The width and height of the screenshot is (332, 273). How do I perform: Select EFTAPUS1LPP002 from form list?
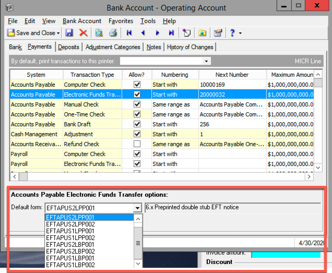click(x=89, y=238)
